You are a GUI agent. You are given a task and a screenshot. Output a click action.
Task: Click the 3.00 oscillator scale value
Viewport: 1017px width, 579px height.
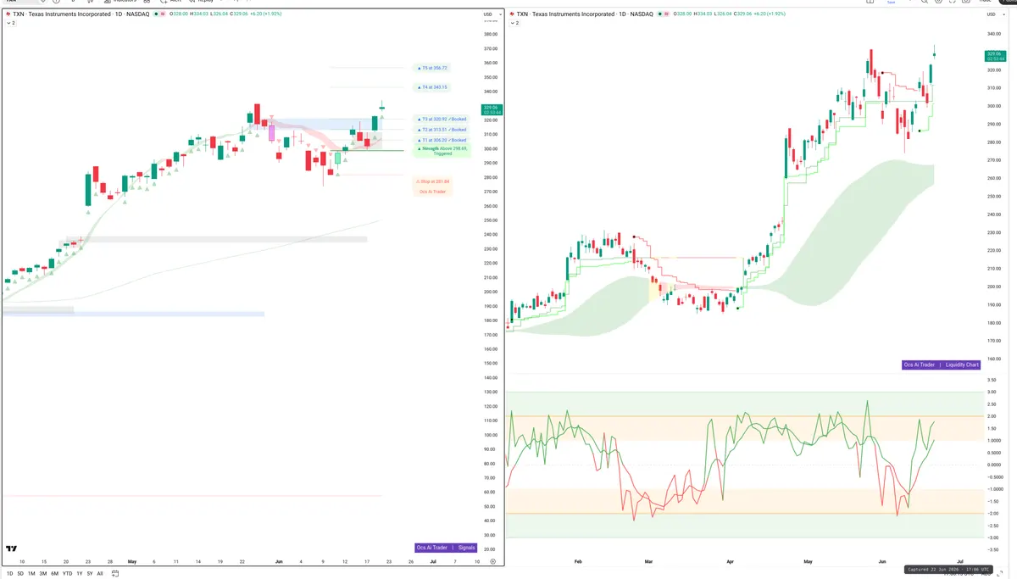tap(992, 392)
